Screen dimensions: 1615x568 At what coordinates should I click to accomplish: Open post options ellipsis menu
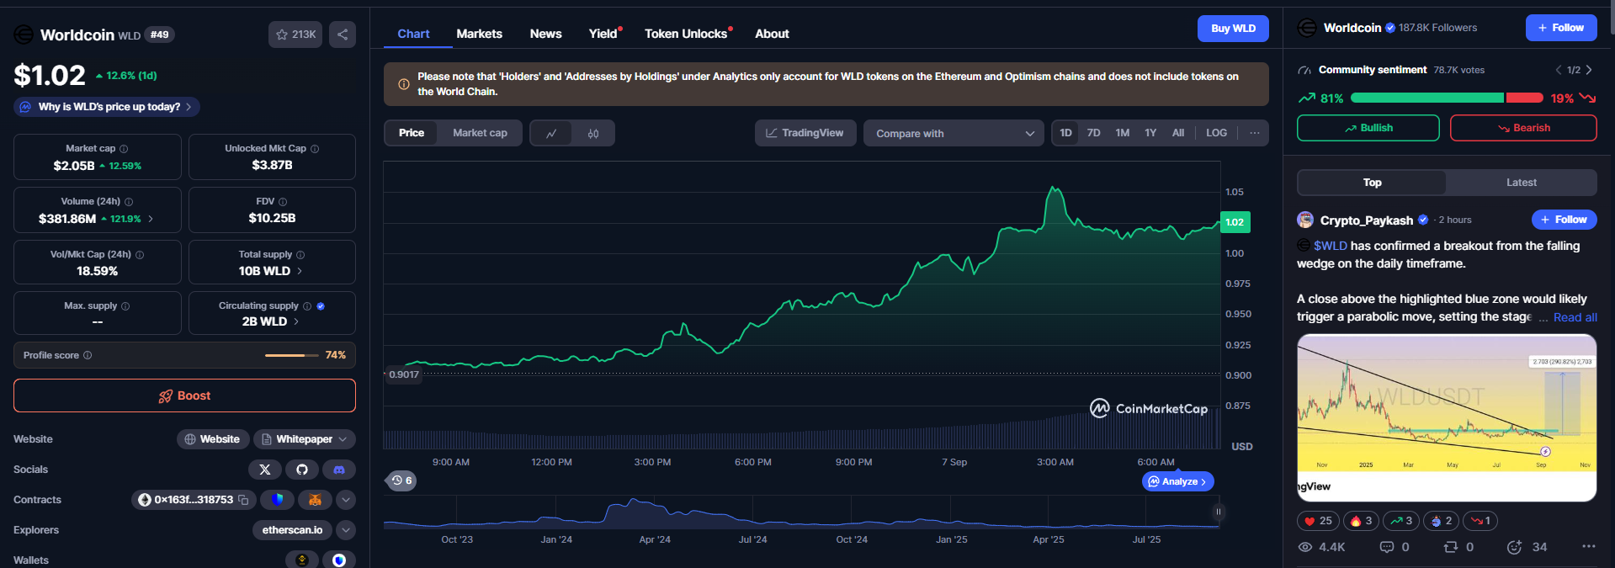pos(1588,546)
